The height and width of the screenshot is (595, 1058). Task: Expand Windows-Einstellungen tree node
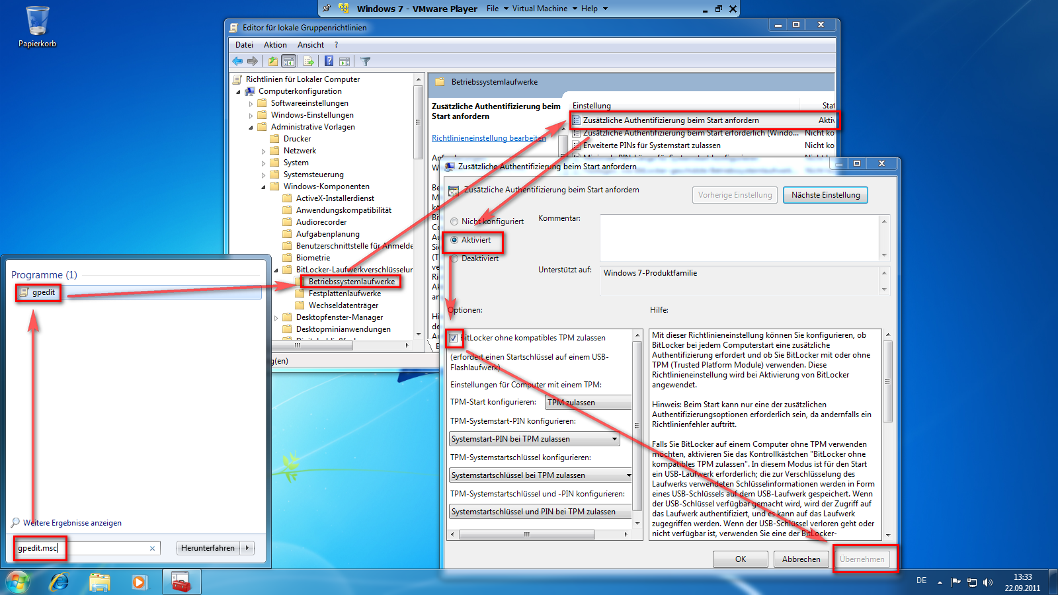coord(251,116)
